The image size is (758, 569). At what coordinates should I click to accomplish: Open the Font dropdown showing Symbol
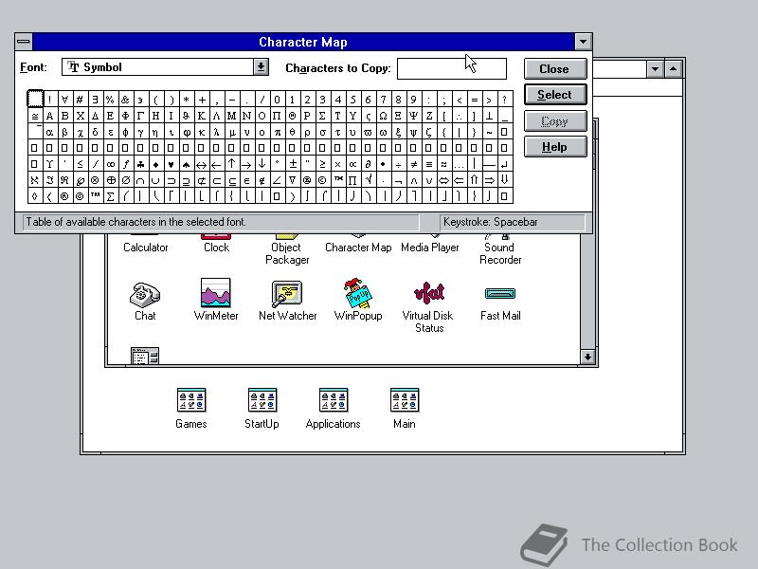click(262, 66)
